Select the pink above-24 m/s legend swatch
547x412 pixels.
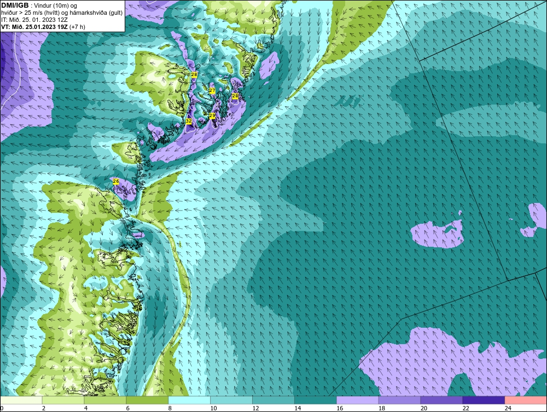[x=526, y=400]
